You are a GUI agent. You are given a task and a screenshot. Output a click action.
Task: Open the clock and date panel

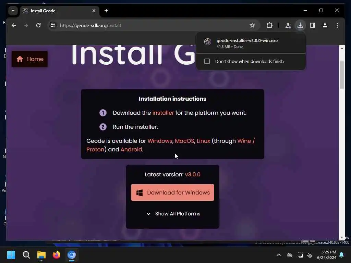(326, 255)
